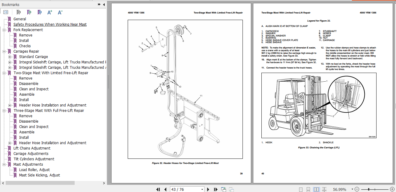This screenshot has height=192, width=396.
Task: Collapse the Fork Replacement bookmark tree
Action: pyautogui.click(x=4, y=30)
